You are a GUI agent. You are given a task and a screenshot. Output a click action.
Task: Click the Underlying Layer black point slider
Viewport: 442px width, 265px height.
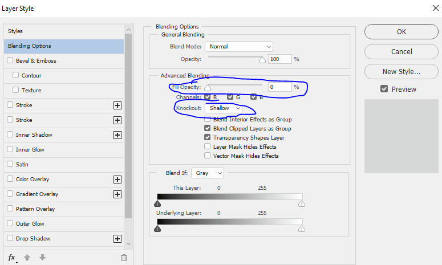(157, 229)
